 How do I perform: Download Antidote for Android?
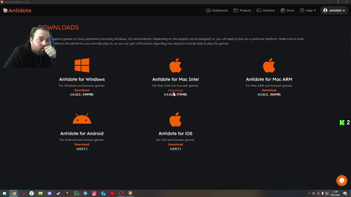82,144
